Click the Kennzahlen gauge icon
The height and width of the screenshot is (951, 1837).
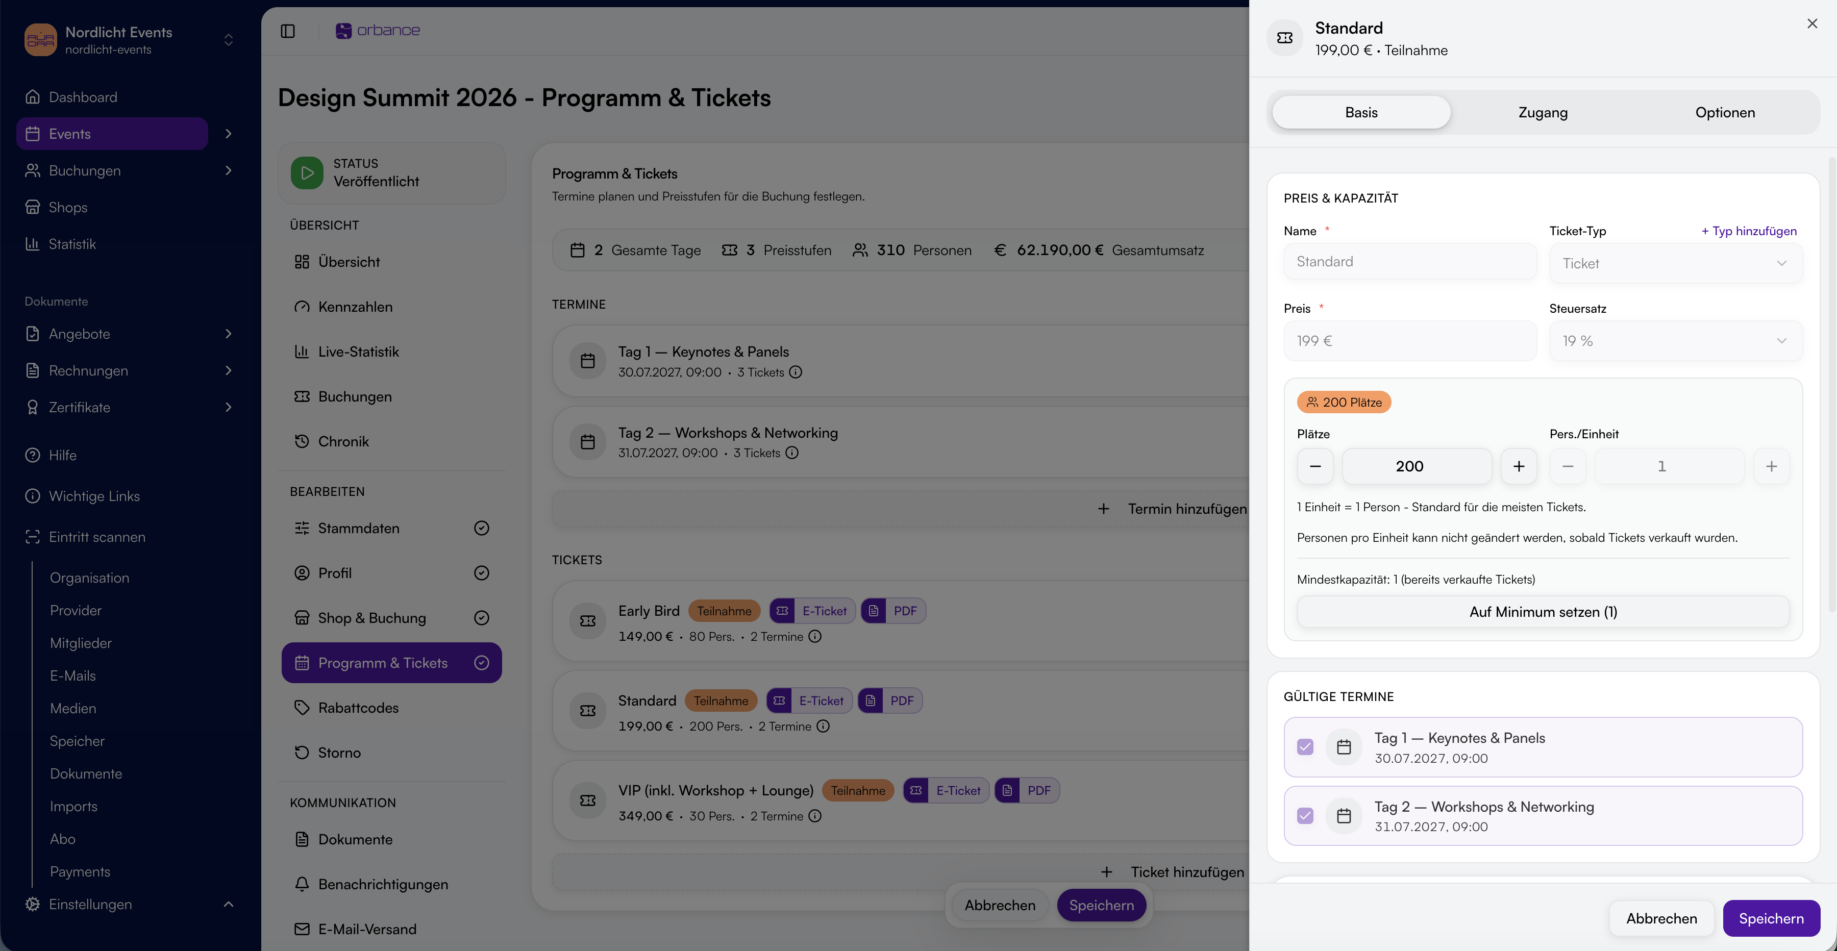click(x=302, y=307)
